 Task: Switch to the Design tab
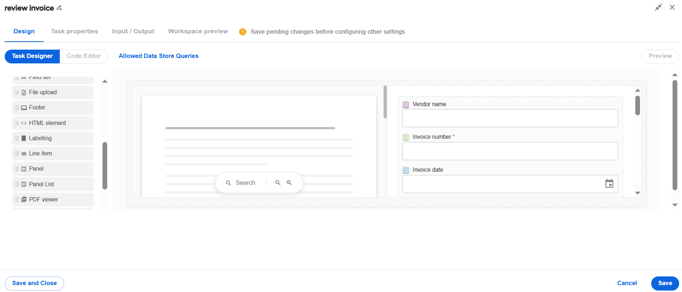[x=24, y=31]
